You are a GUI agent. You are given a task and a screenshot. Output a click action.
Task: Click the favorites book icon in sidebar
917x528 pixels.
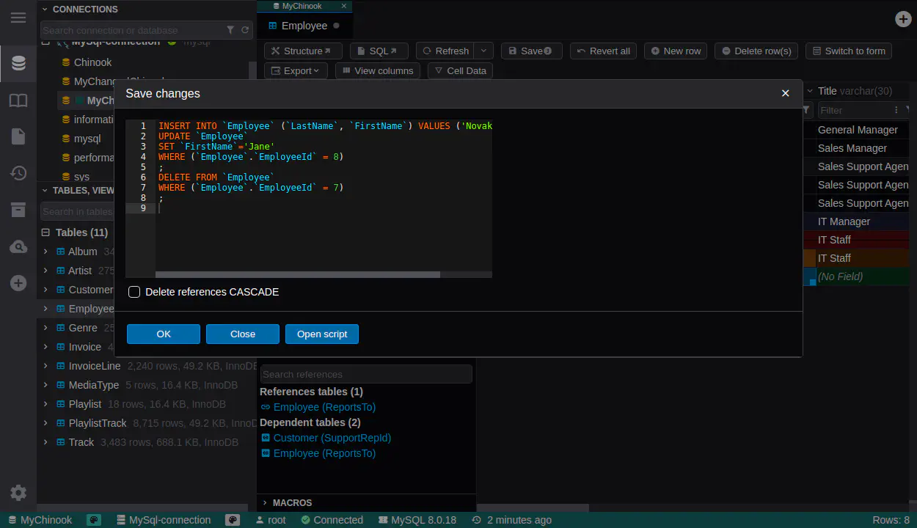pos(18,100)
